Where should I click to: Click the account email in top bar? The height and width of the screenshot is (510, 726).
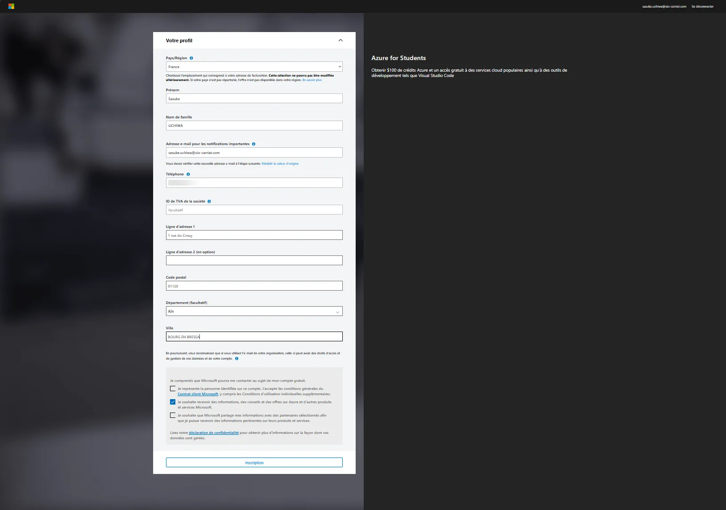tap(664, 7)
